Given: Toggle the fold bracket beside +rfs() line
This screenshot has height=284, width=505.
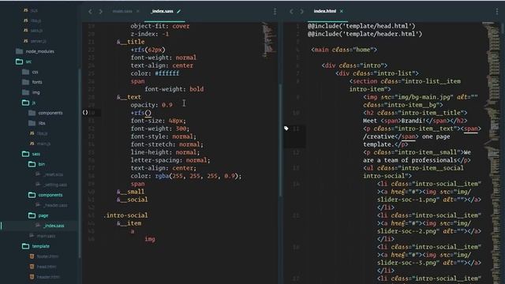Looking at the screenshot, I should 85,112.
